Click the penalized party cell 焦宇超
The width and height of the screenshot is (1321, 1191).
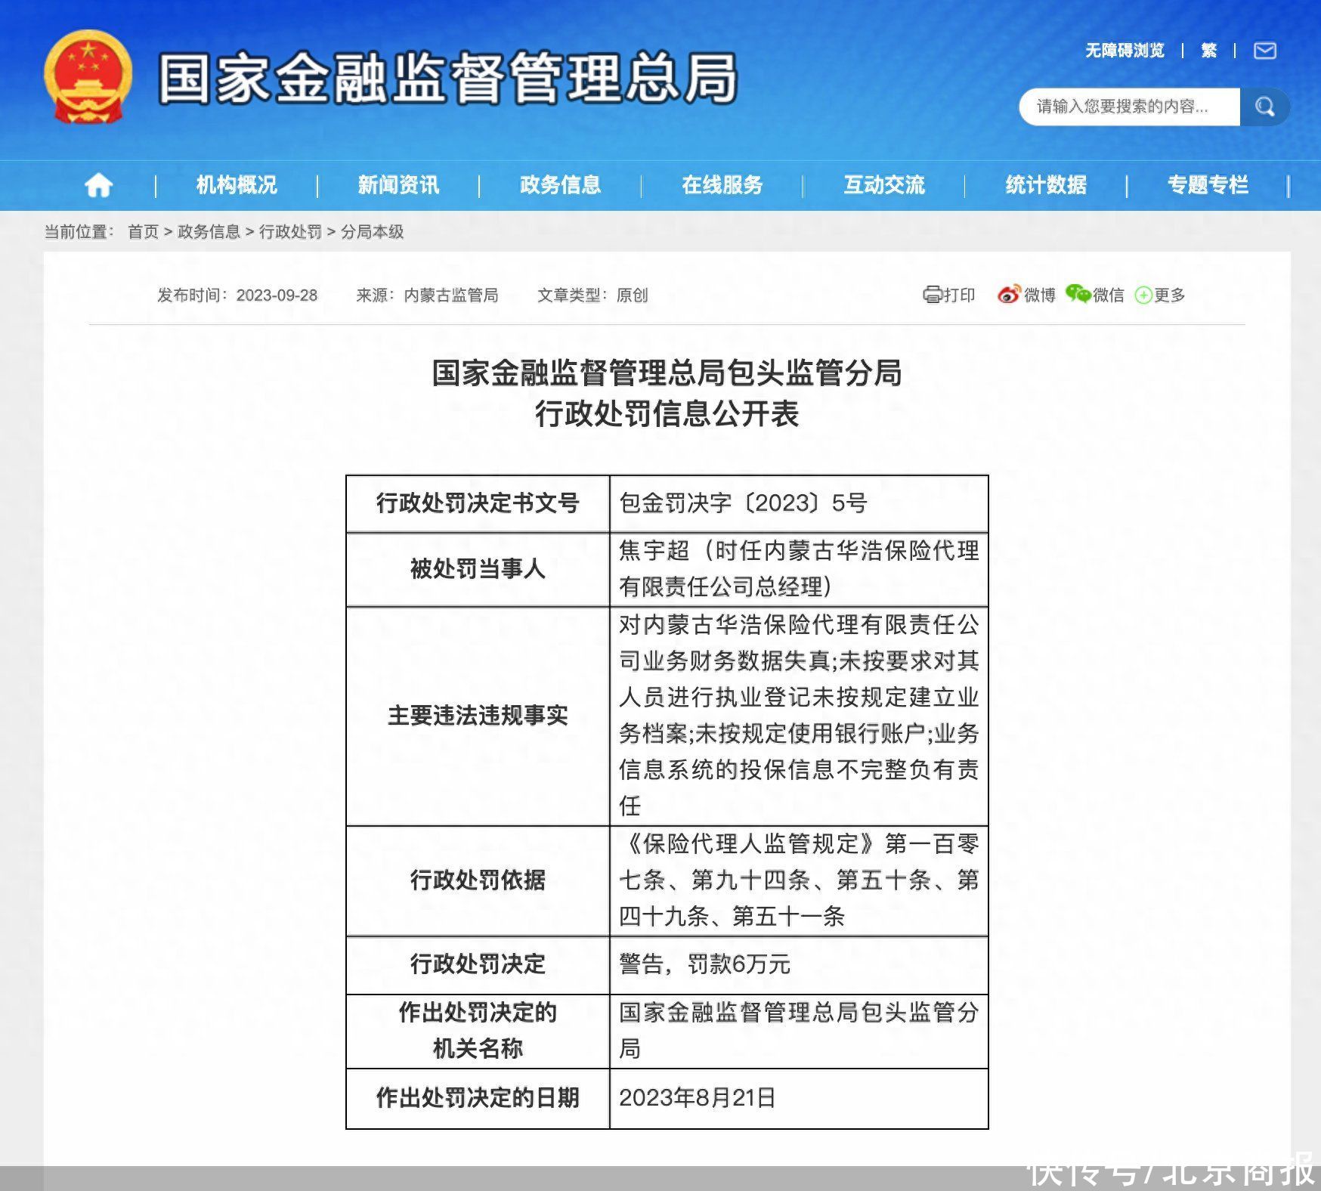[x=799, y=569]
